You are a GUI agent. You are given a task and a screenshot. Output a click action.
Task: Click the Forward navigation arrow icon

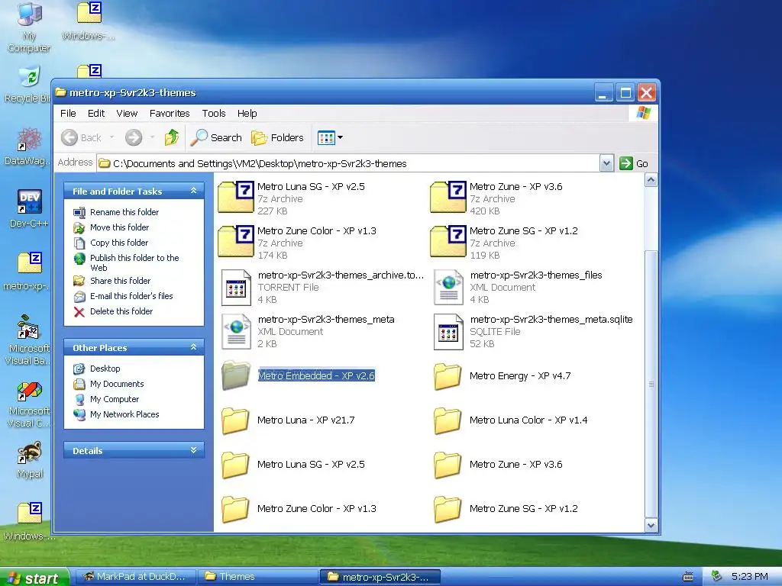(133, 137)
